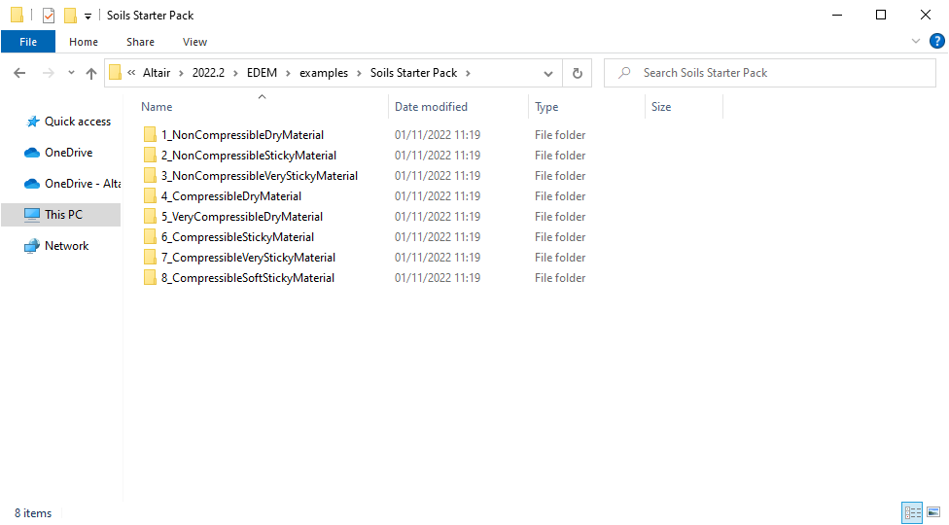949x525 pixels.
Task: Open the Home ribbon tab
Action: tap(84, 42)
